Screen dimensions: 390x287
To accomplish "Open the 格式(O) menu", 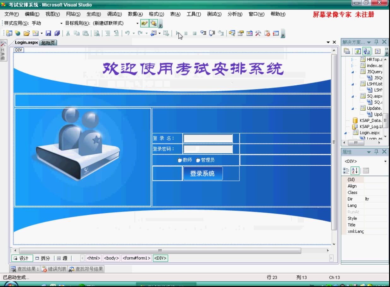I will pos(157,14).
